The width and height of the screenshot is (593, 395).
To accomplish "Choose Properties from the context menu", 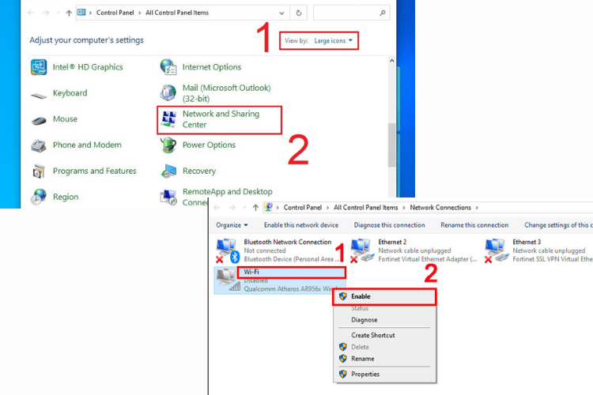I will pos(384,374).
